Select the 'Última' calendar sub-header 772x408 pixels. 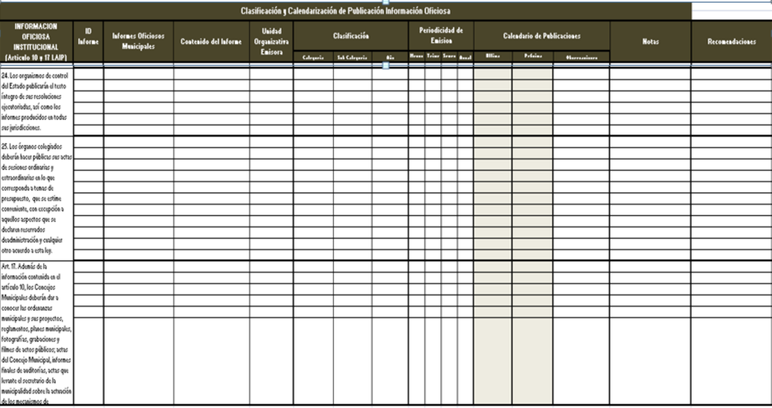point(493,56)
